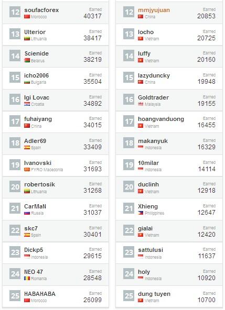Select the HABAHABA username
Screen dimensions: 225x310
[x=40, y=294]
